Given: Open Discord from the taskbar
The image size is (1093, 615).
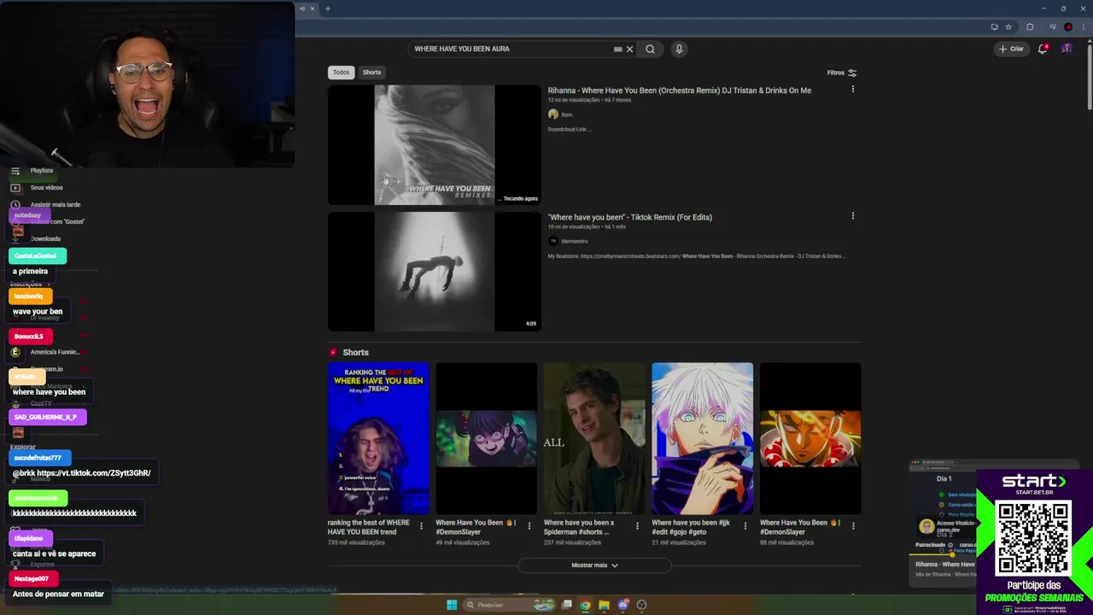Looking at the screenshot, I should [x=622, y=605].
